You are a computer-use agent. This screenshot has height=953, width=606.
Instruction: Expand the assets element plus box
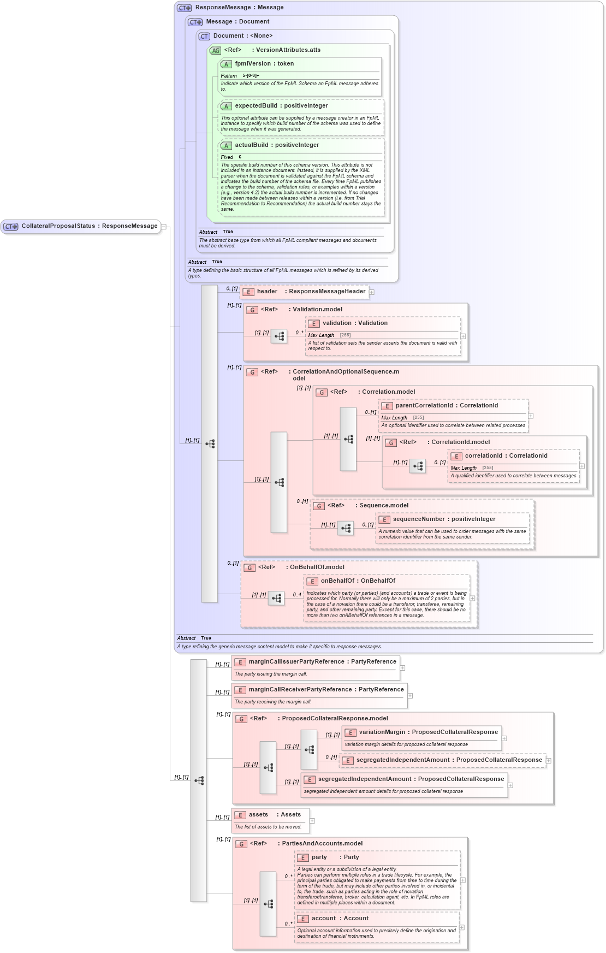point(312,821)
